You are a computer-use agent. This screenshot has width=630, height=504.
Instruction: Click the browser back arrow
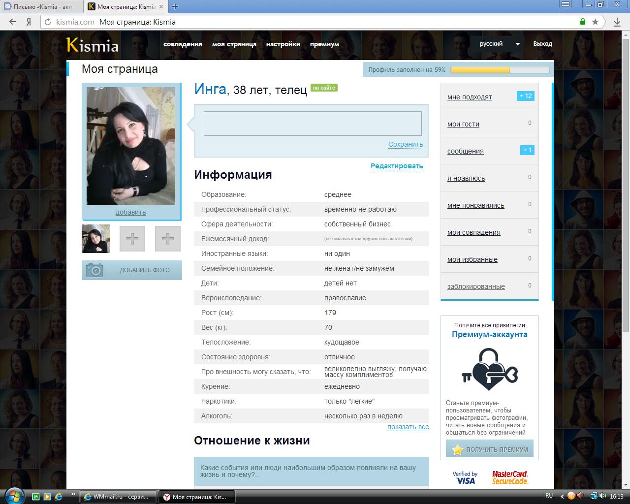(x=13, y=22)
